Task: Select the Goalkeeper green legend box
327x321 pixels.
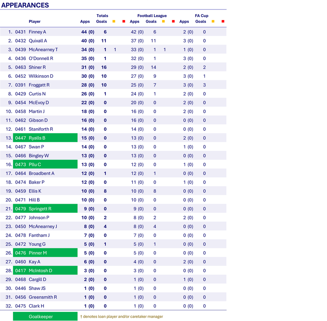Action: pyautogui.click(x=45, y=316)
